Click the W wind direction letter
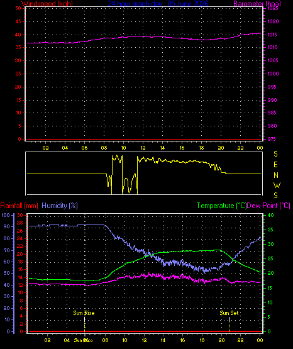The image size is (293, 349). 277,185
